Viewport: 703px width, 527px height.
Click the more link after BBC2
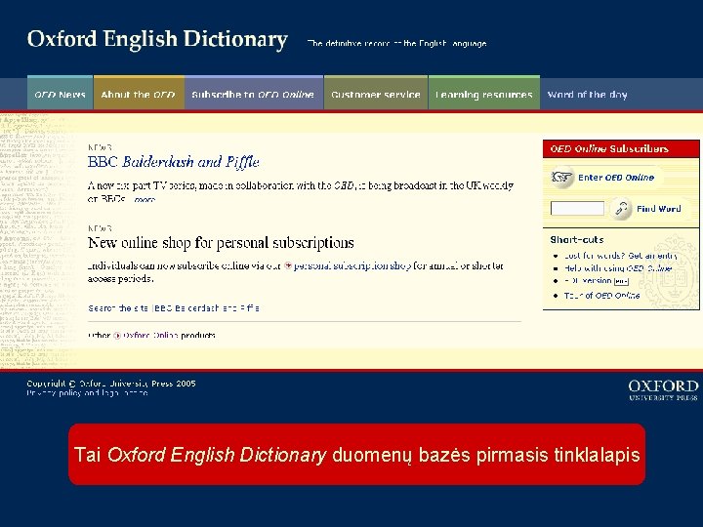tap(145, 199)
